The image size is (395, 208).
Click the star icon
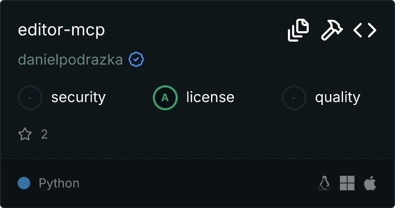(x=25, y=135)
